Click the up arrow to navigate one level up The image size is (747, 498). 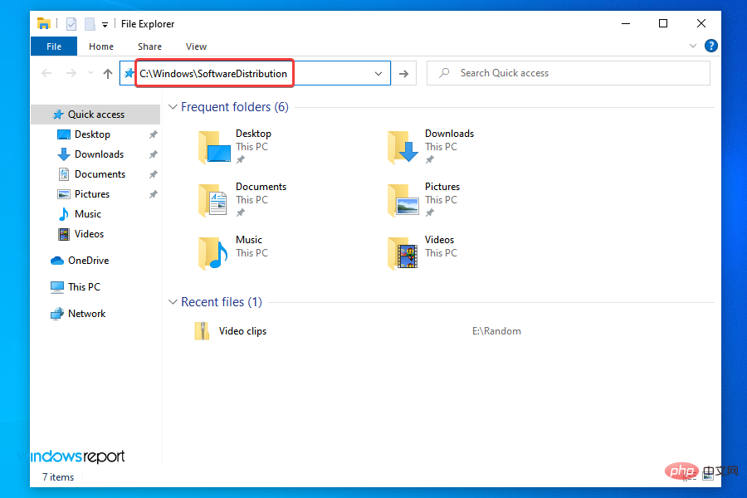tap(108, 73)
